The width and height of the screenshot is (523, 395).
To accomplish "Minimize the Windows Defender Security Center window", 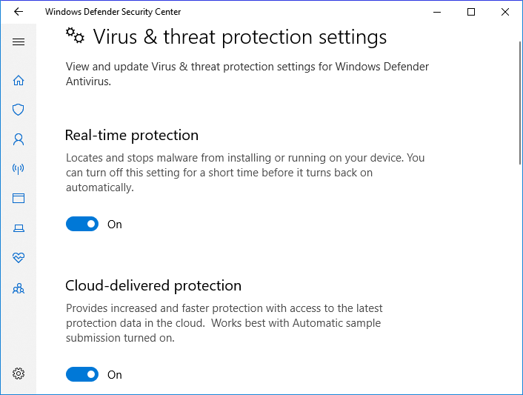I will [437, 12].
